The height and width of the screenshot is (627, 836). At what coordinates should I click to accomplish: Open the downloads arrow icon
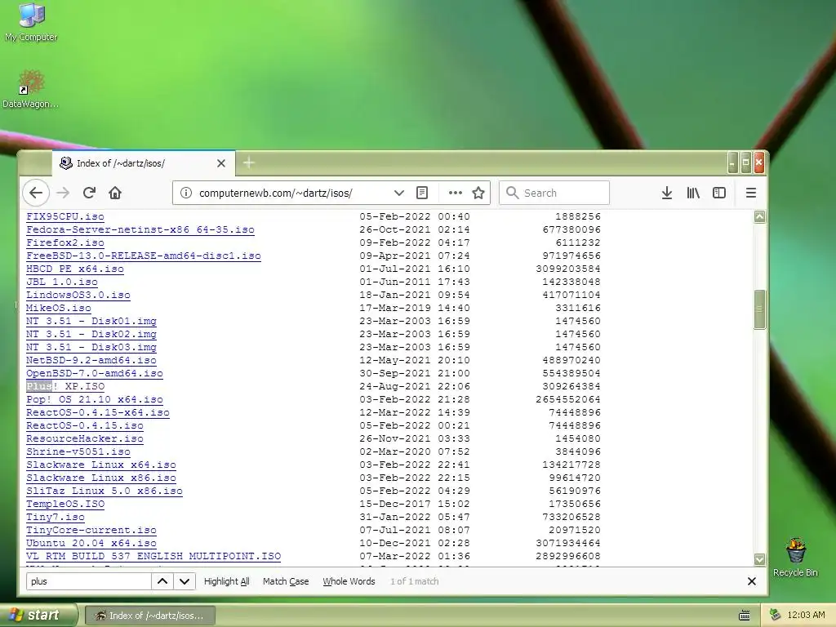[666, 193]
